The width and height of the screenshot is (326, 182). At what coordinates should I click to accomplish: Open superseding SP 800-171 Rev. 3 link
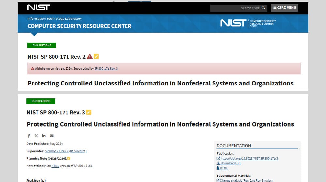click(x=106, y=69)
